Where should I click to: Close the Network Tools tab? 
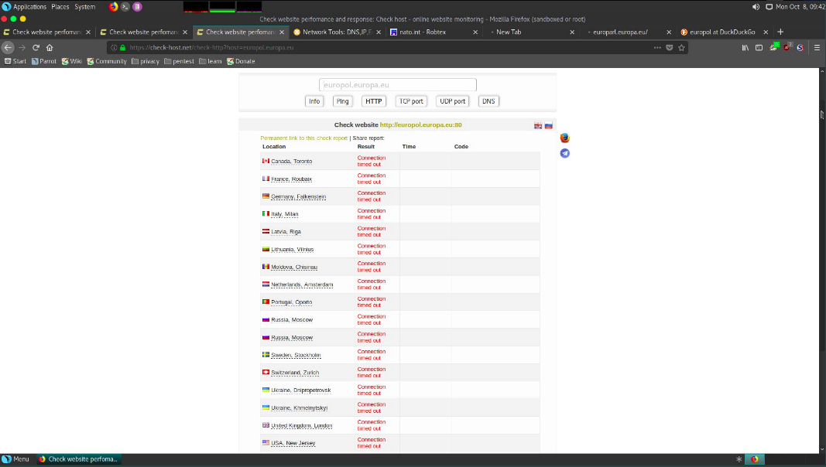tap(379, 32)
